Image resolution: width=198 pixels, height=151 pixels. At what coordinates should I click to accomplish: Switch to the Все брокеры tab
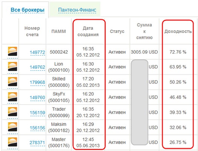27,10
